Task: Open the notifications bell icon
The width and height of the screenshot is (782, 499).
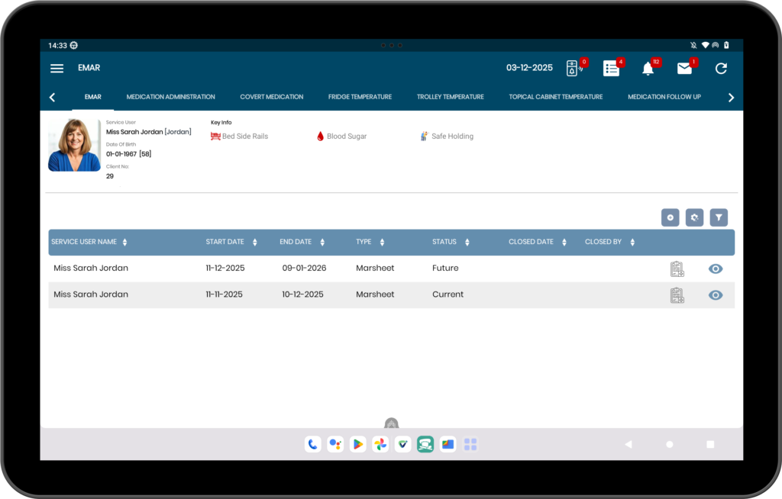Action: [x=648, y=69]
